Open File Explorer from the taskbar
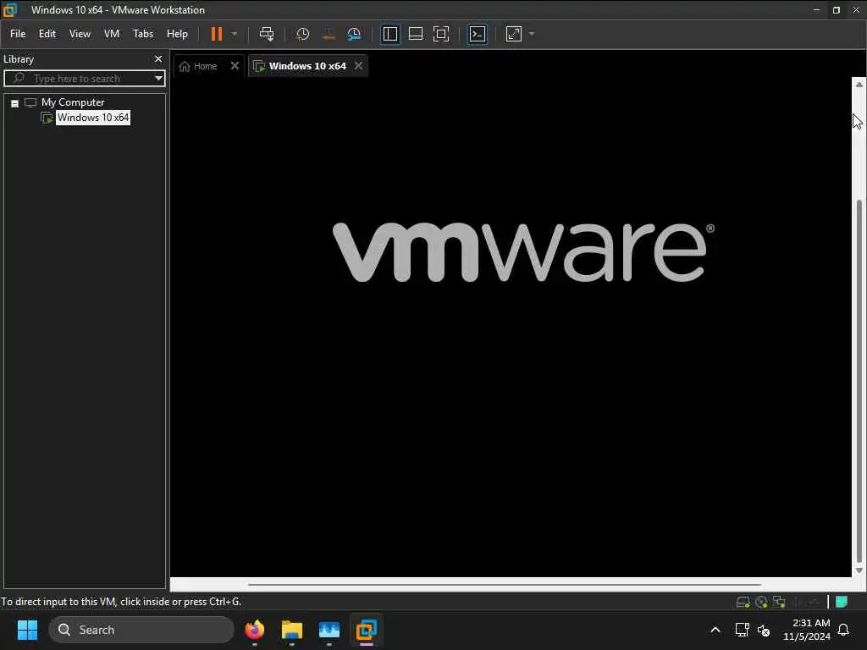 pyautogui.click(x=291, y=630)
